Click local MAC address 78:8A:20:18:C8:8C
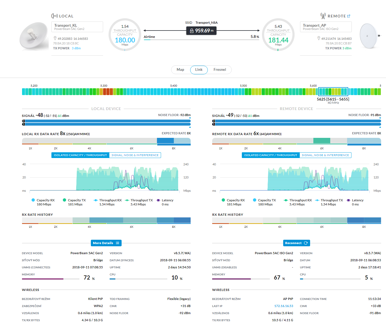The width and height of the screenshot is (386, 331). tap(66, 43)
